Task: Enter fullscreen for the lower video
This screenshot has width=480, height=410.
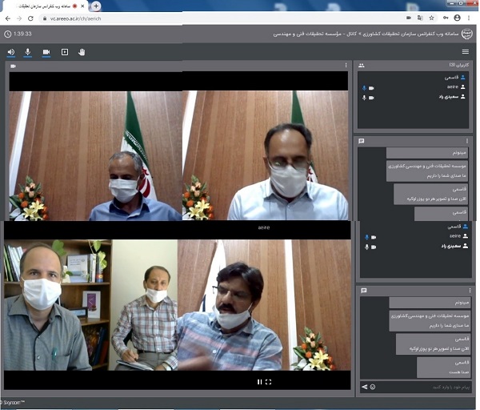Action: tap(269, 382)
